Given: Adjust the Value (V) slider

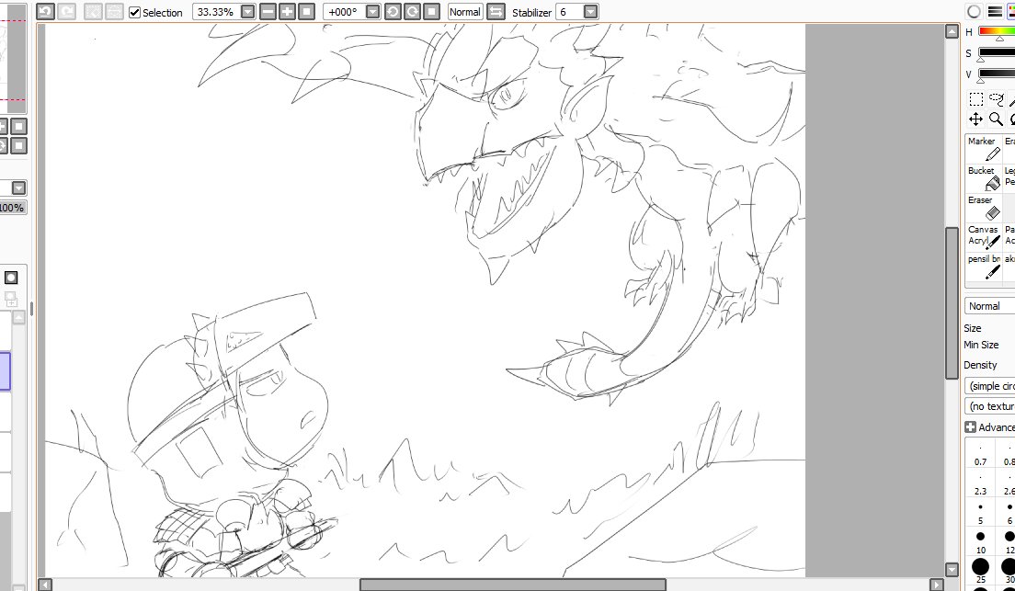Looking at the screenshot, I should (x=997, y=74).
